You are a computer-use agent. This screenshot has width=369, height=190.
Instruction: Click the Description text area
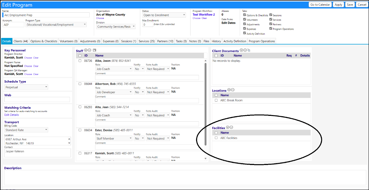(185, 177)
